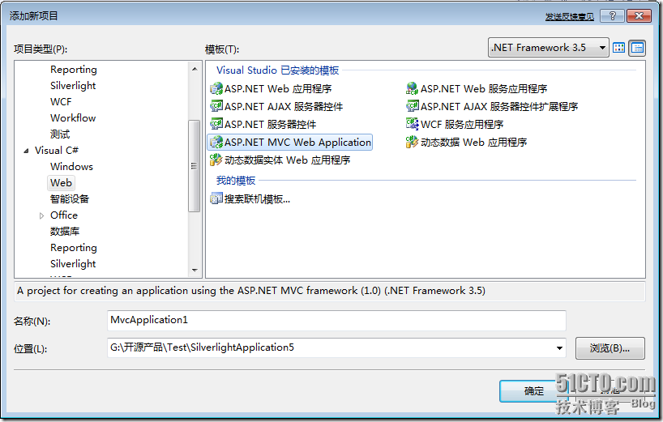Click the 名称 name input field
This screenshot has width=663, height=422.
tap(336, 320)
